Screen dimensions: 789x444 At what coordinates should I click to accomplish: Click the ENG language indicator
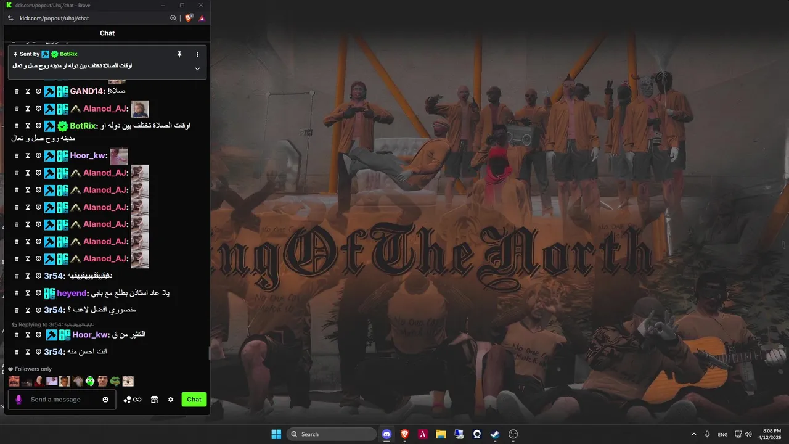[x=722, y=434]
